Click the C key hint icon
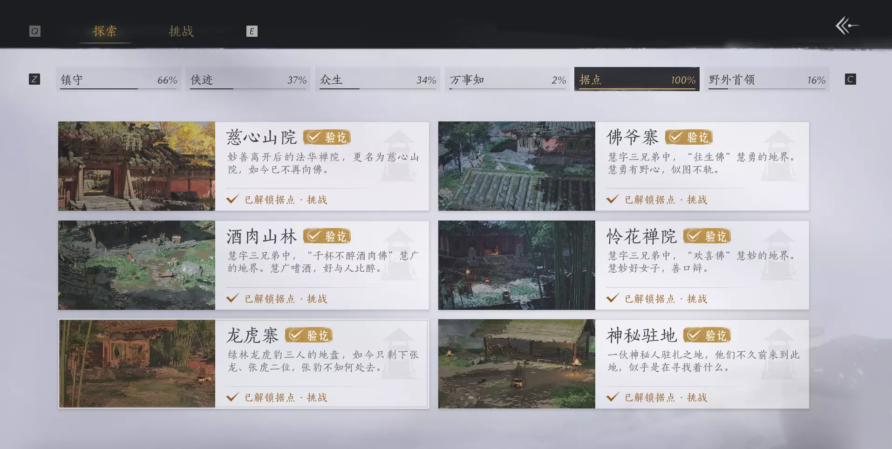This screenshot has width=892, height=449. point(850,79)
